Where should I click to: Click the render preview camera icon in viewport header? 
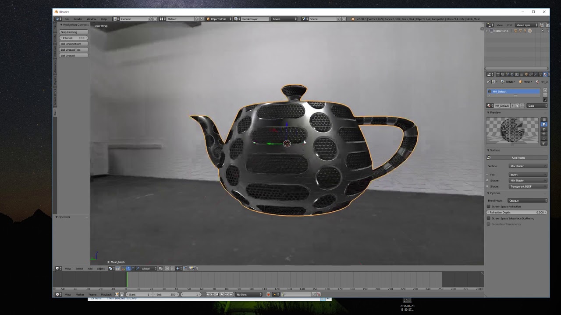coord(191,268)
